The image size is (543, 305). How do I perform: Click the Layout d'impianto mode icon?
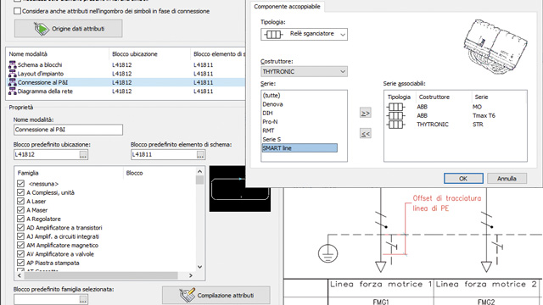pyautogui.click(x=13, y=74)
